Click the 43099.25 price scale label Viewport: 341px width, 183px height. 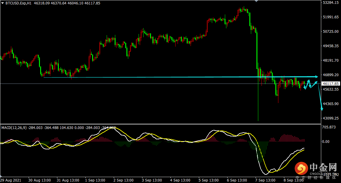(331, 118)
